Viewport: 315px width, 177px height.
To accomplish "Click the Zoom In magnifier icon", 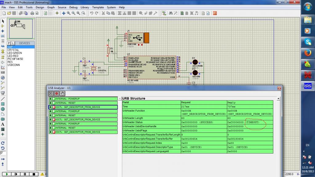I will click(x=69, y=13).
